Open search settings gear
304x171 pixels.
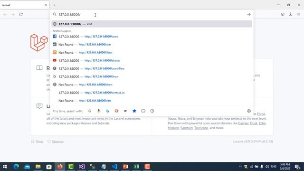pyautogui.click(x=249, y=111)
